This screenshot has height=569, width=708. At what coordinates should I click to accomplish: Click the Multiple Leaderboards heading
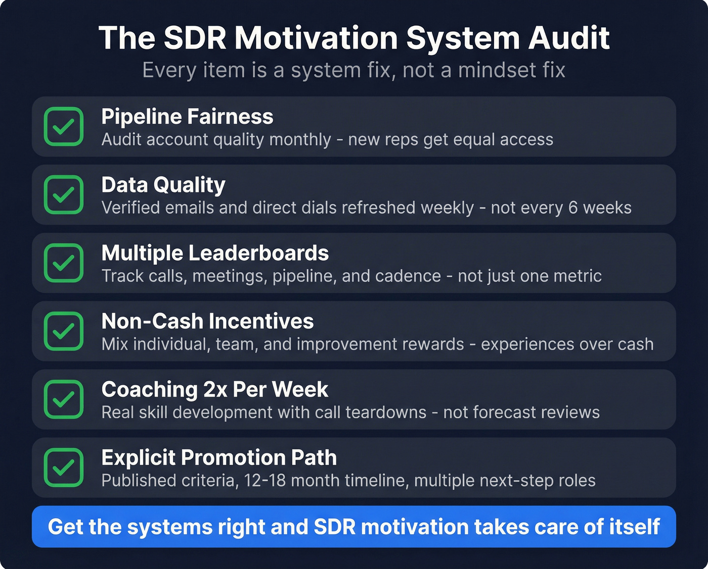click(x=215, y=252)
